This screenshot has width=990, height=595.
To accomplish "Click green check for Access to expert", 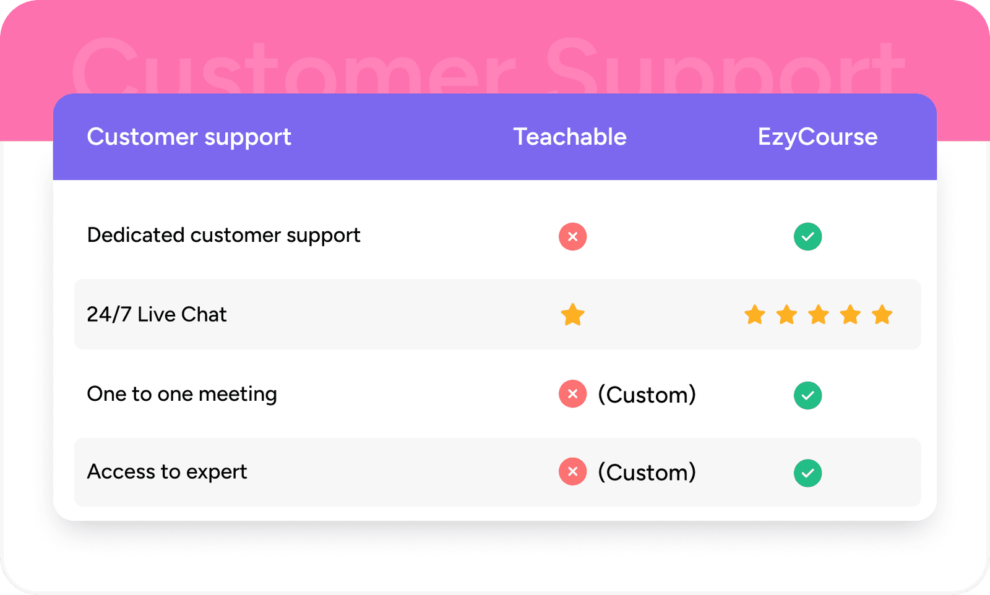I will click(807, 473).
